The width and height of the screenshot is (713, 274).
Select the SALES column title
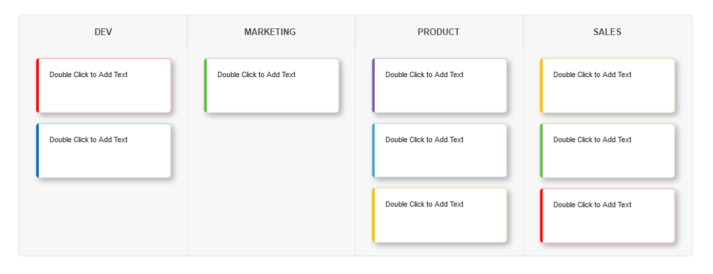[x=607, y=32]
